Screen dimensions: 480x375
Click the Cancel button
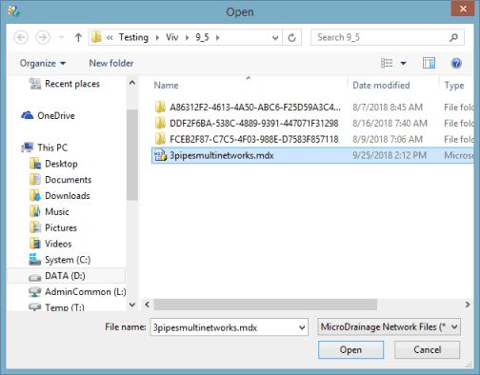[427, 349]
